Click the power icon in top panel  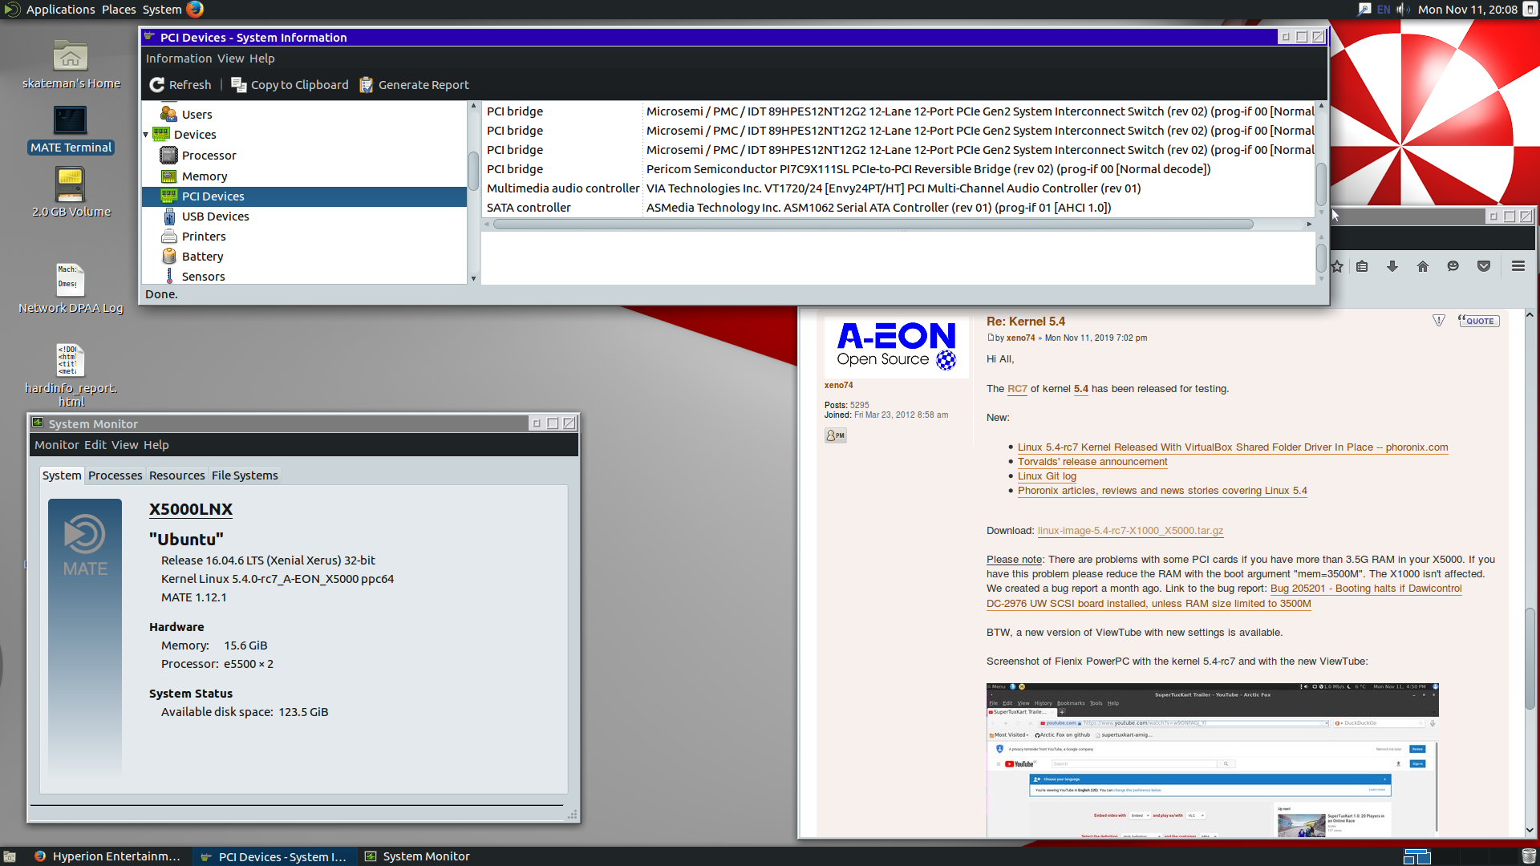pos(1530,10)
